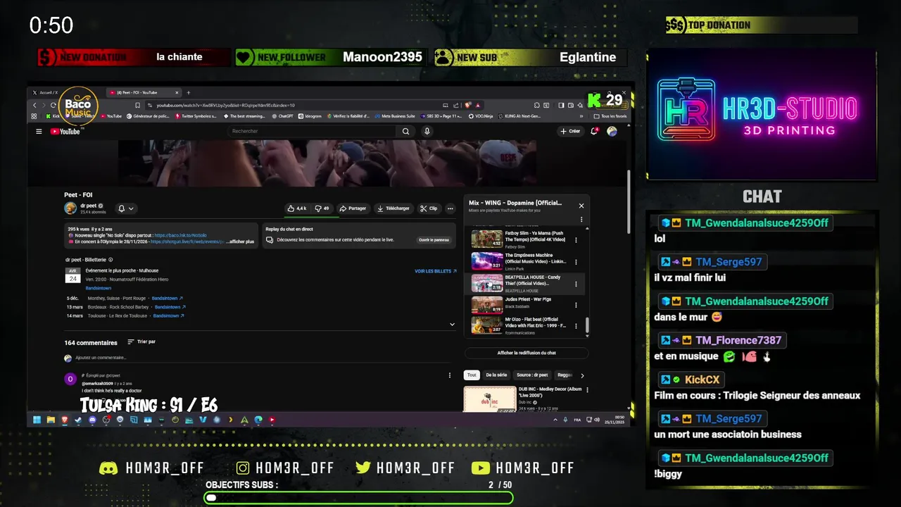Select the Source : dr peet chip
Screen dimensions: 901x507
point(532,375)
